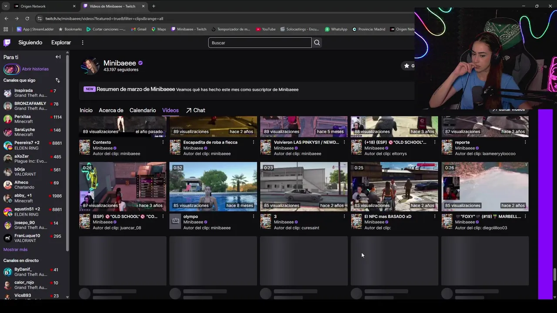Open the three-dot more menu beside Explorar
Image resolution: width=557 pixels, height=313 pixels.
(82, 43)
